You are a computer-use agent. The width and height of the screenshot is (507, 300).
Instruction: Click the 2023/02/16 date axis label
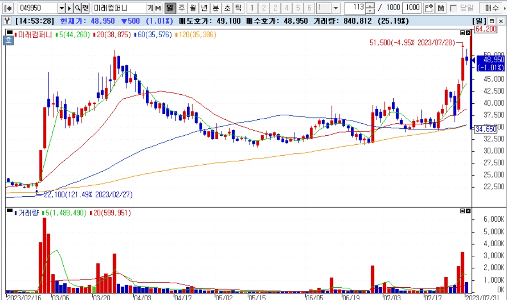pyautogui.click(x=24, y=297)
